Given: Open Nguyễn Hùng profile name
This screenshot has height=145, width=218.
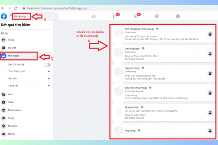Looking at the screenshot, I should click(132, 68).
